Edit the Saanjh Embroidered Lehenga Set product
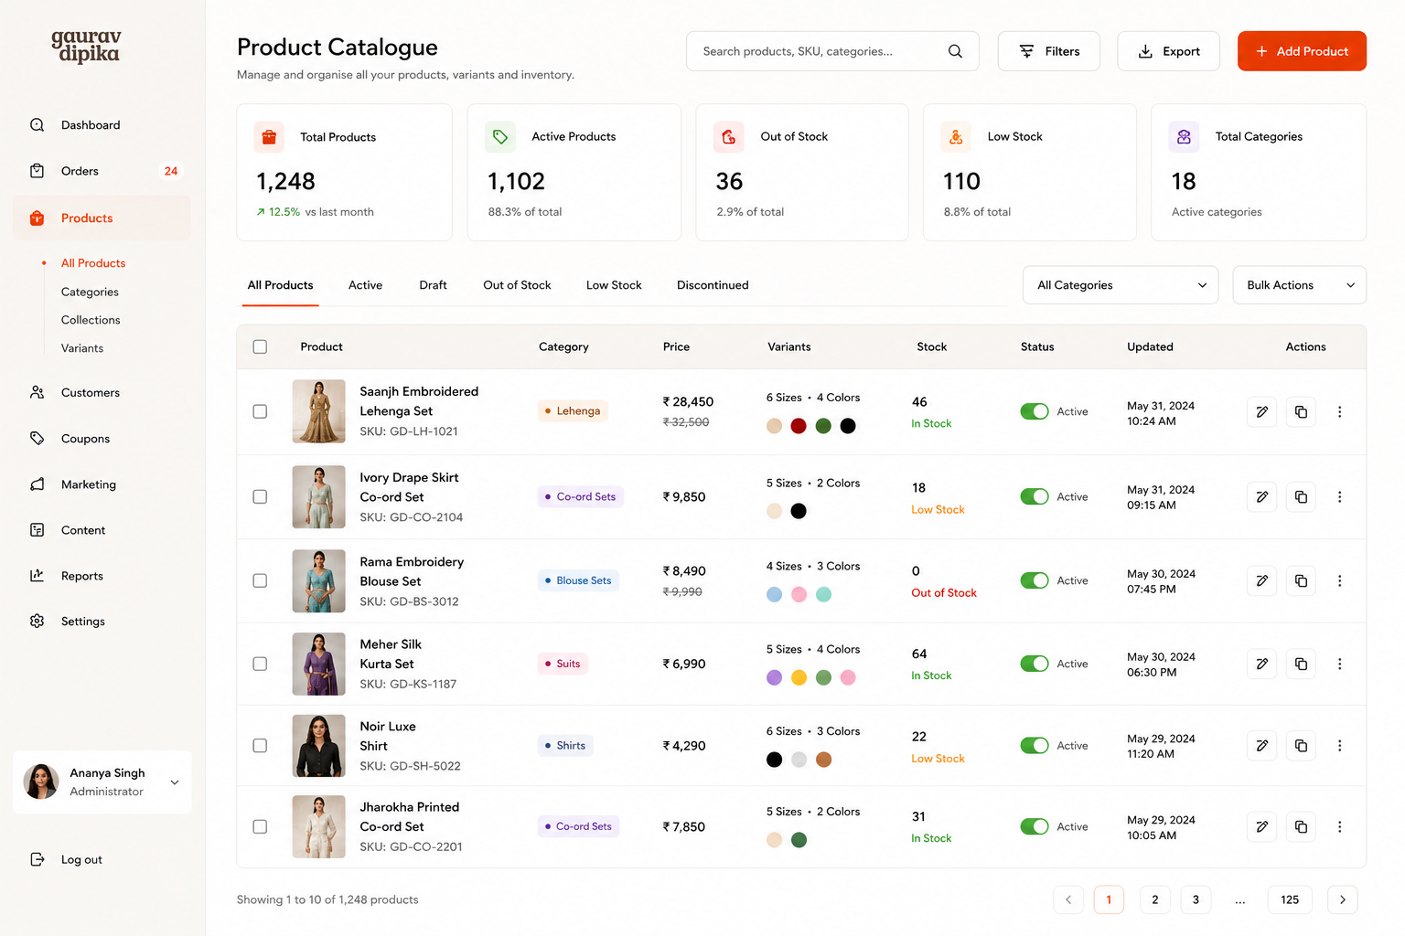Screen dimensions: 1405x936 [x=1261, y=411]
